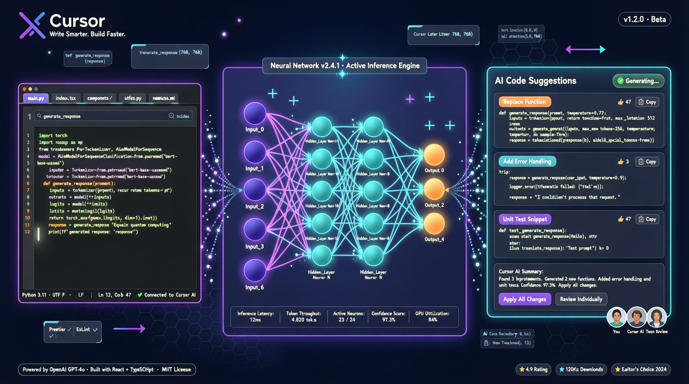Switch to the utfes.py tab

(x=133, y=98)
